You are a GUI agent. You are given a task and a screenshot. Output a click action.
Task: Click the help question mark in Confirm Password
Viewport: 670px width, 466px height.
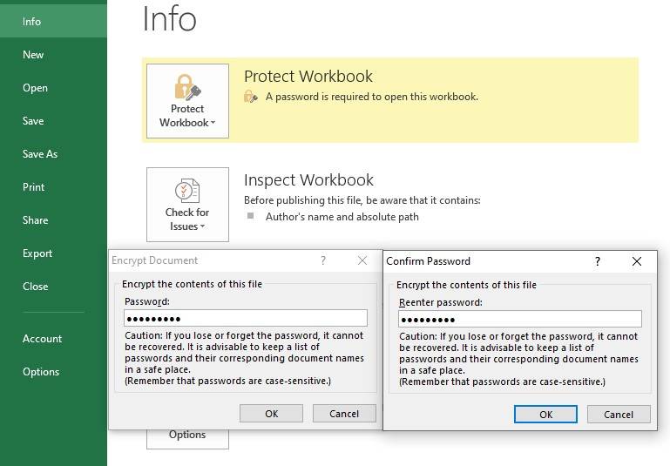click(597, 261)
